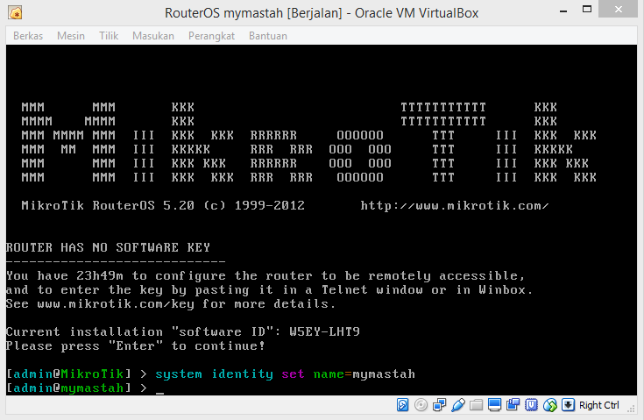644x420 pixels.
Task: Click the software ID W5EY-LHT9
Action: (324, 331)
